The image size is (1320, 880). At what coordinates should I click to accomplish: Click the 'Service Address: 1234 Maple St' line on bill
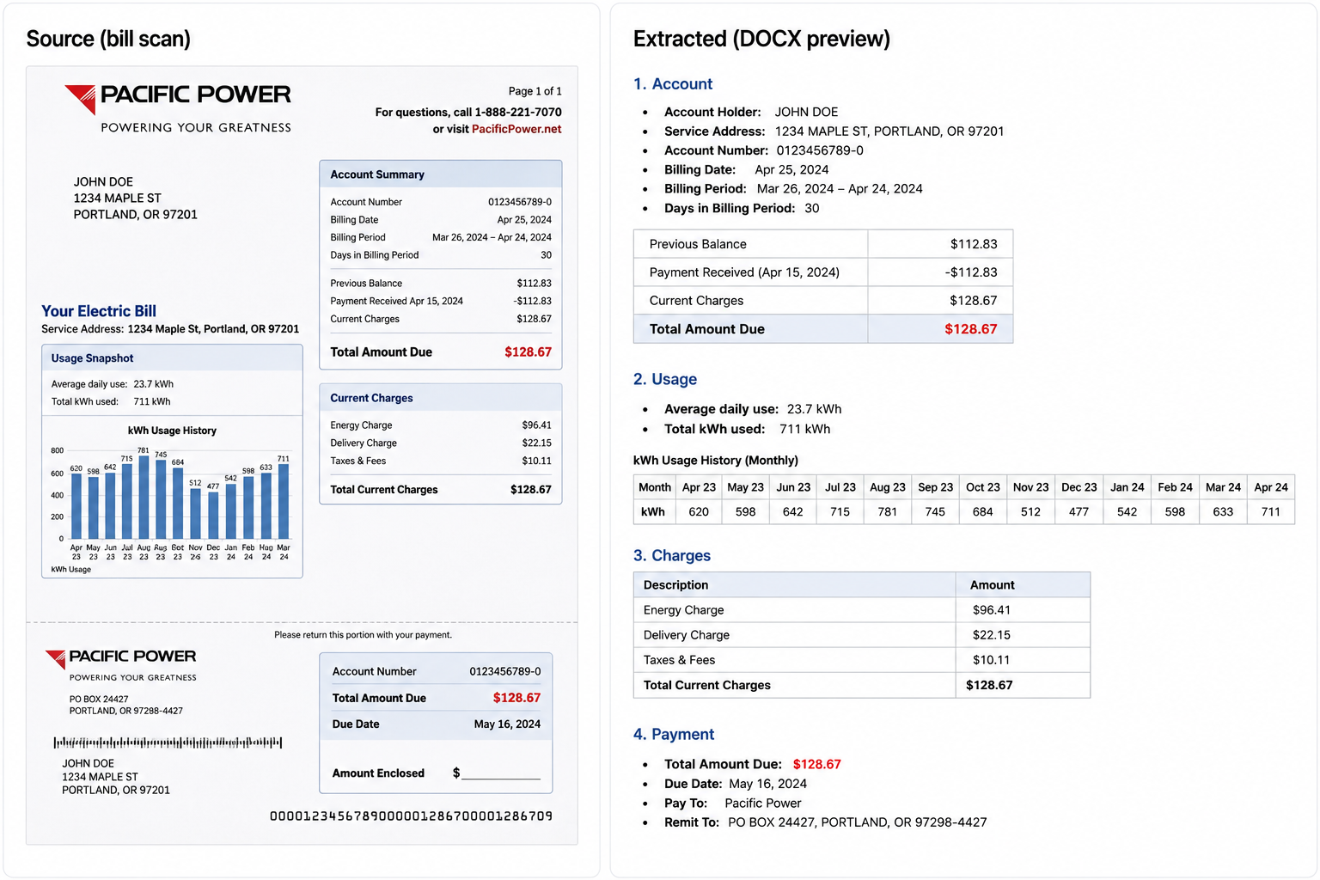click(170, 329)
